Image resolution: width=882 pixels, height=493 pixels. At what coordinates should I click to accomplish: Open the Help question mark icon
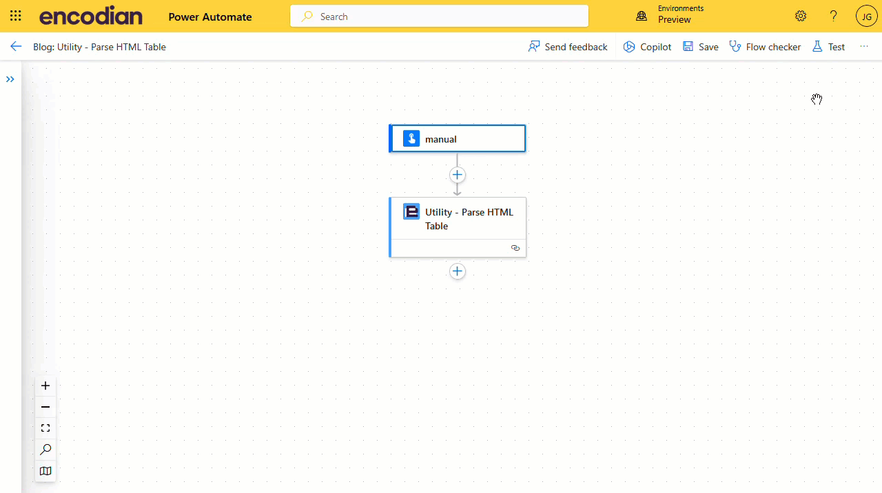(834, 16)
